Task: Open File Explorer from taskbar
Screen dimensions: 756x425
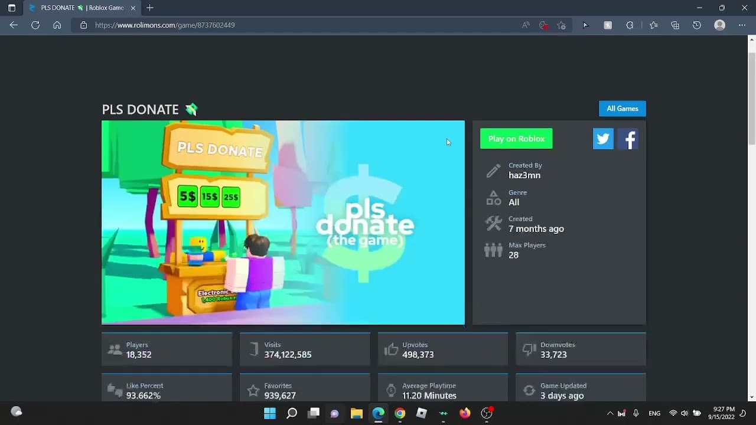Action: tap(357, 413)
